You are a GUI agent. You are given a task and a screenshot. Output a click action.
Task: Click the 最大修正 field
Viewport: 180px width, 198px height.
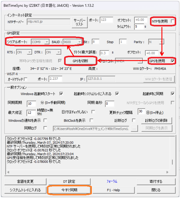[x=31, y=113]
